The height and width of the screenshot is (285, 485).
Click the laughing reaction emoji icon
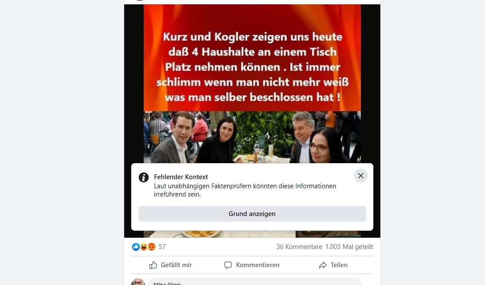pyautogui.click(x=144, y=247)
